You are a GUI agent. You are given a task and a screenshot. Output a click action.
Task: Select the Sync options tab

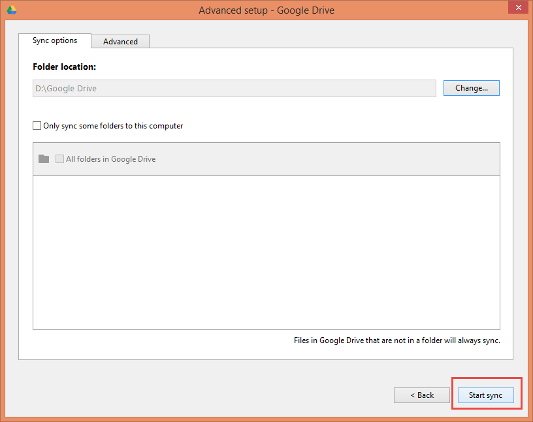(55, 40)
